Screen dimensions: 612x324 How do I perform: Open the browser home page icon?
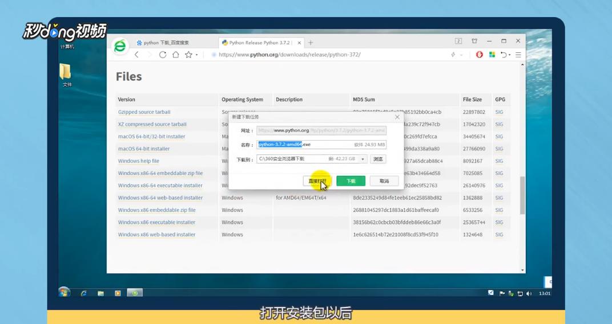[176, 55]
